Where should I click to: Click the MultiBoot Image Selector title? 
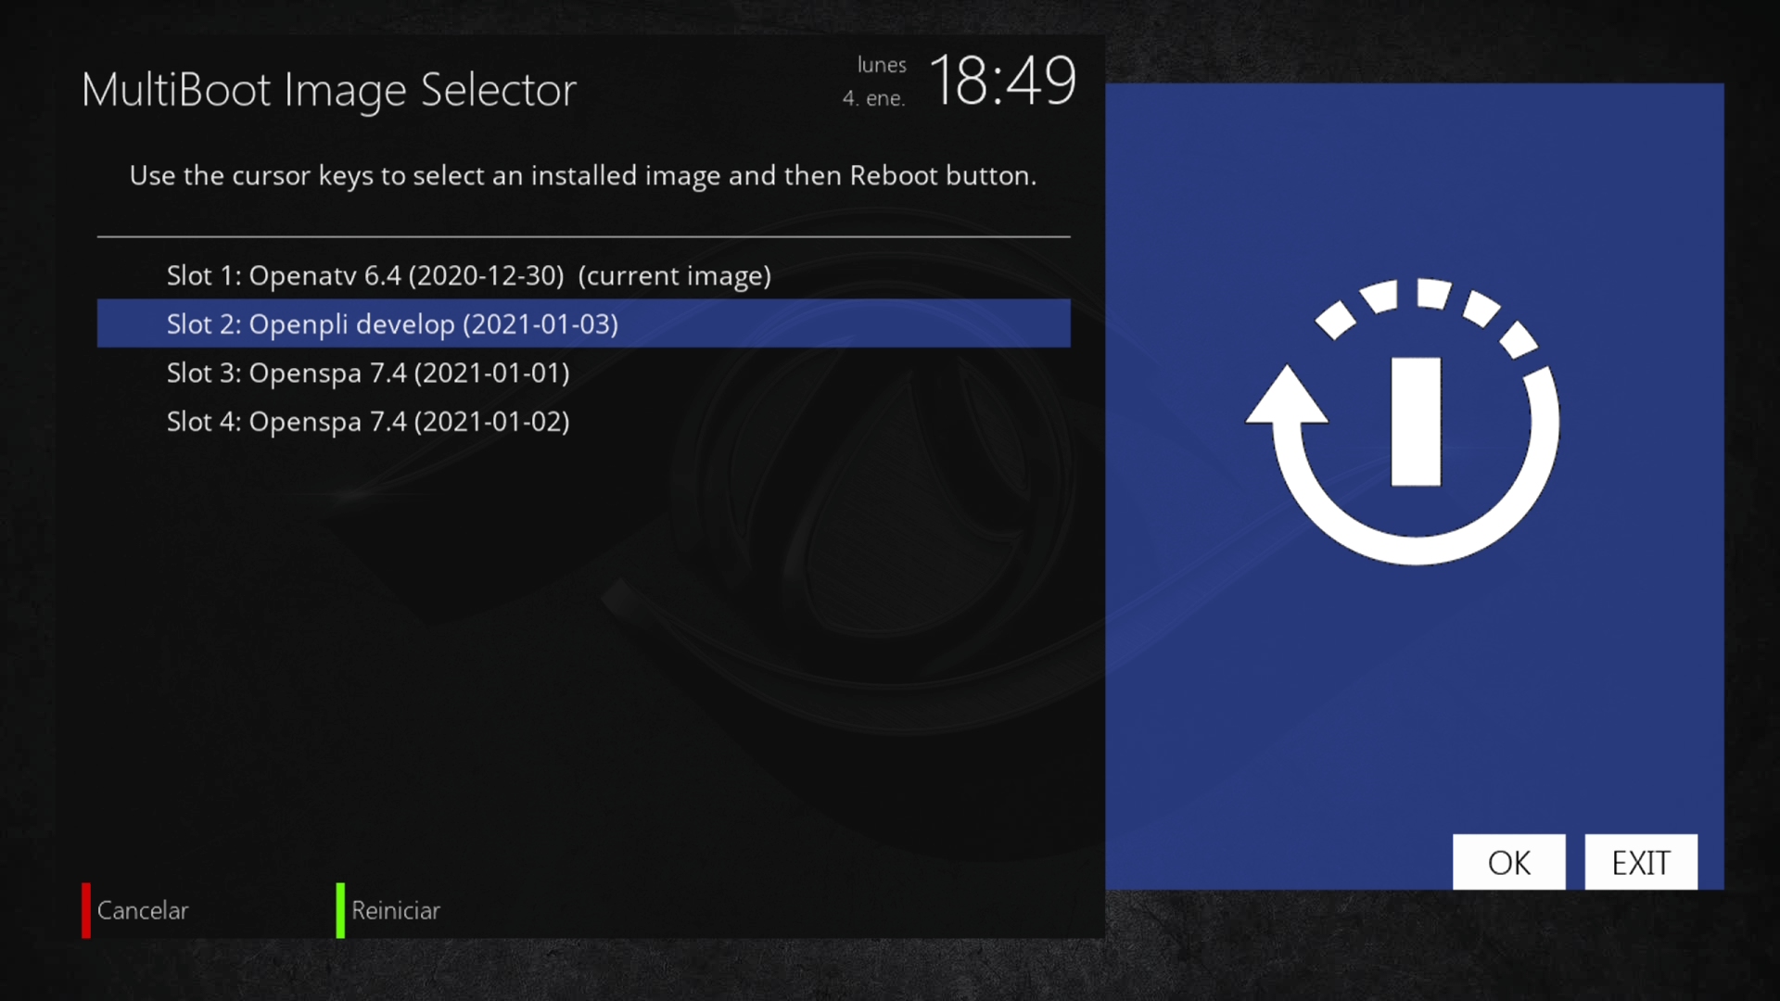pyautogui.click(x=328, y=90)
